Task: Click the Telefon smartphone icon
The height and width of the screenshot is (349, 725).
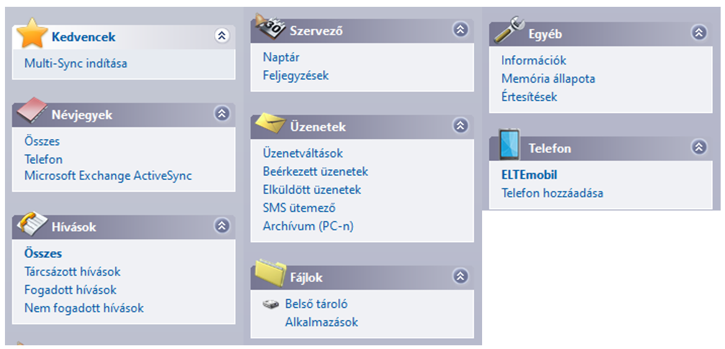Action: coord(509,145)
